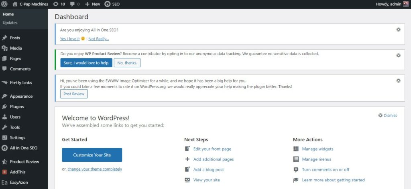
Task: Dismiss the WP Product Review notice
Action: click(399, 55)
